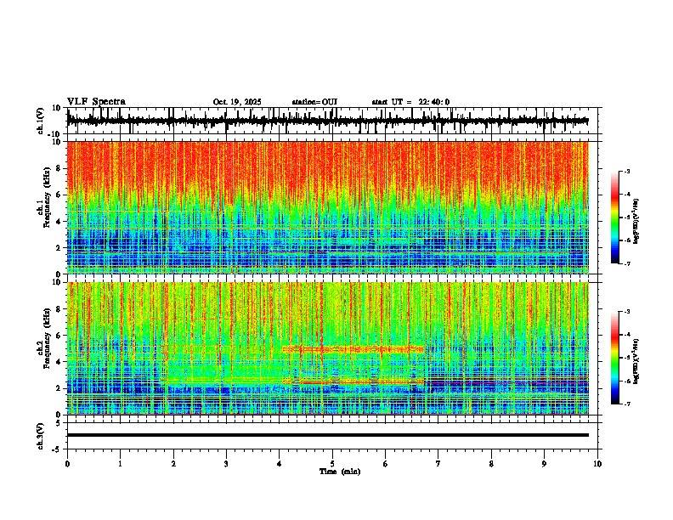Click the 'Time (min)' x-axis label
The width and height of the screenshot is (673, 520).
coord(340,472)
